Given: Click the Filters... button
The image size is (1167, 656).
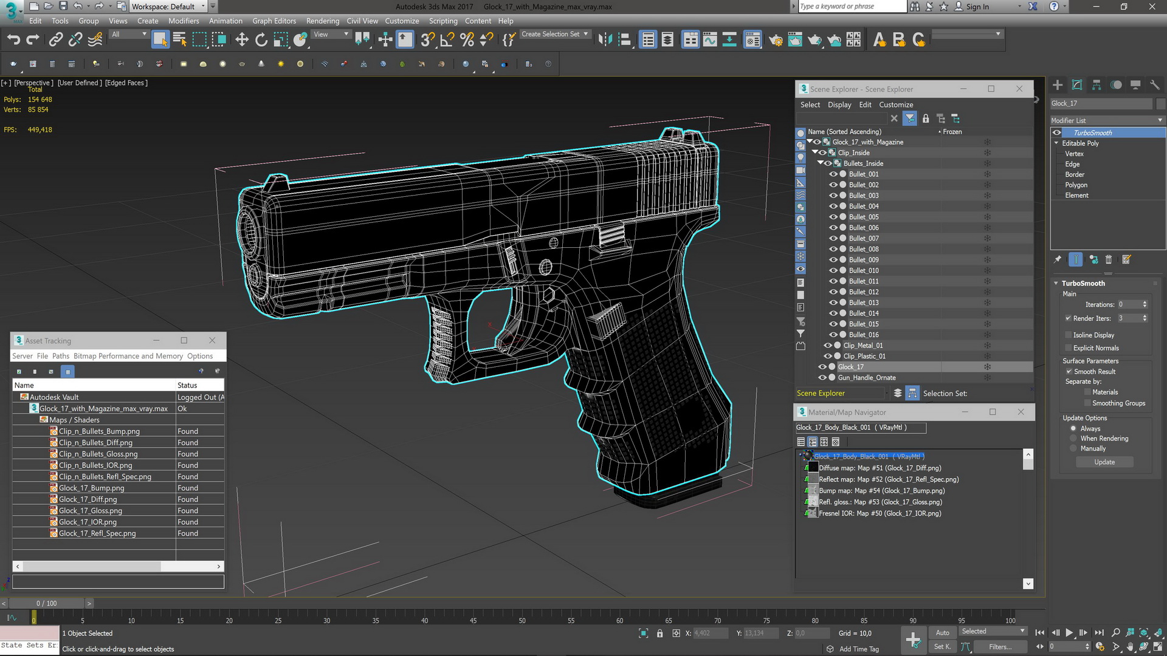Looking at the screenshot, I should coord(1000,647).
